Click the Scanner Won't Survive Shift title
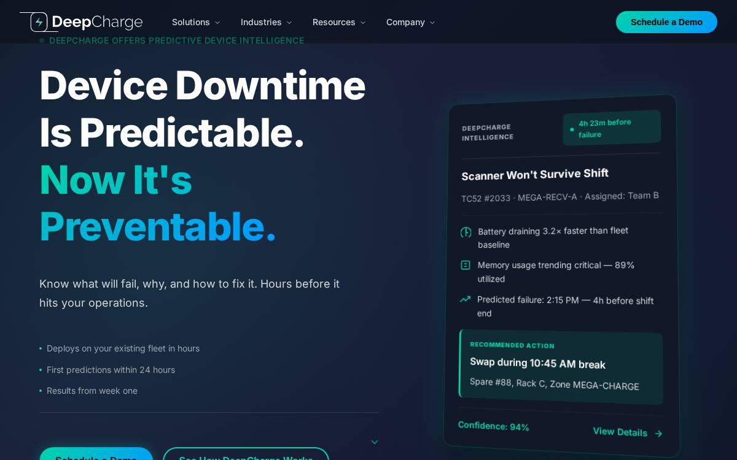The width and height of the screenshot is (737, 460). point(535,174)
